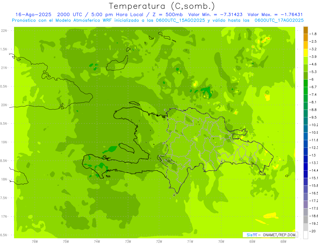Click the "Valor Min. = -7.31423" value
Image resolution: width=318 pixels, height=245 pixels.
click(x=215, y=15)
